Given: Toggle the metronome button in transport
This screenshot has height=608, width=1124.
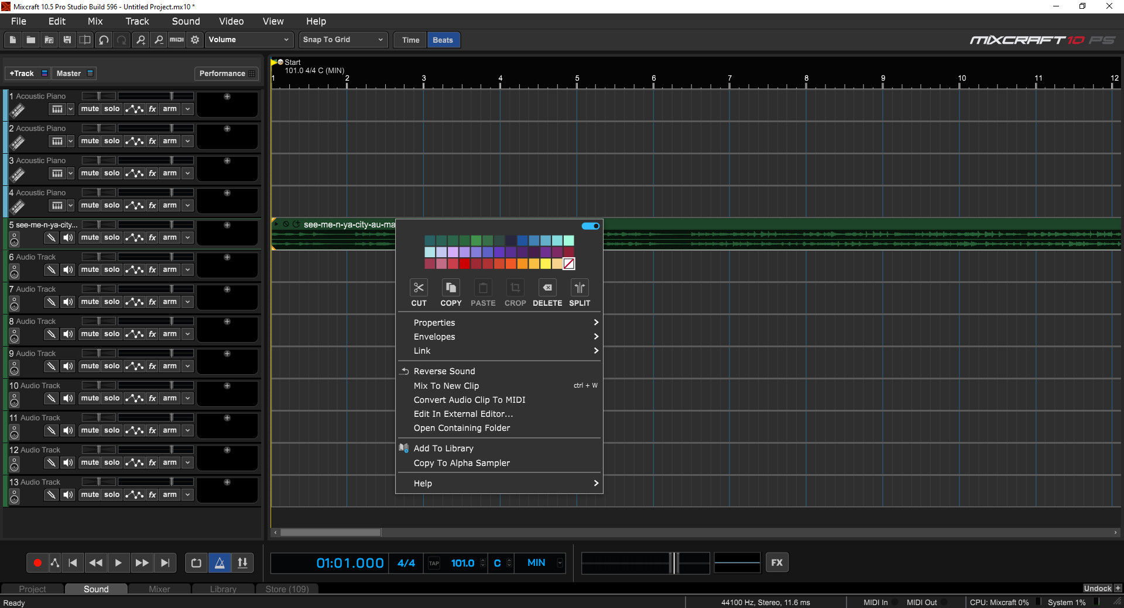Looking at the screenshot, I should (220, 563).
